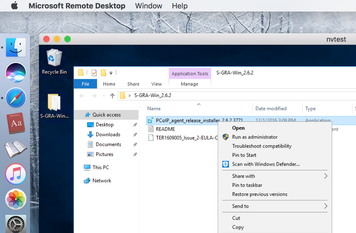This screenshot has height=233, width=356.
Task: Go back with the Back arrow
Action: click(x=82, y=96)
